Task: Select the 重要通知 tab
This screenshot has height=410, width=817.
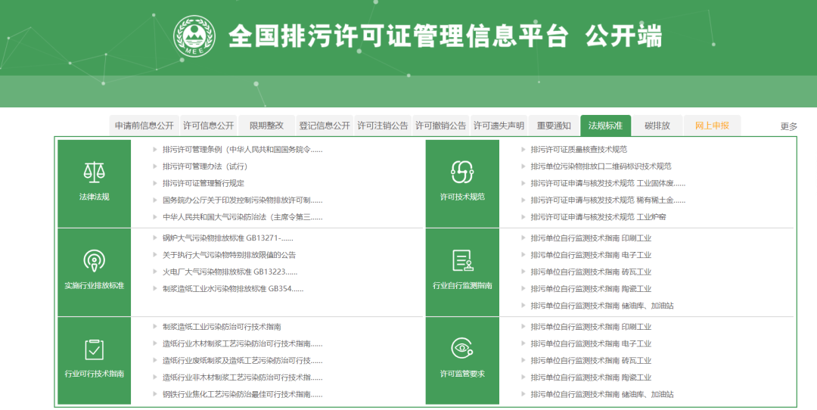Action: (554, 126)
